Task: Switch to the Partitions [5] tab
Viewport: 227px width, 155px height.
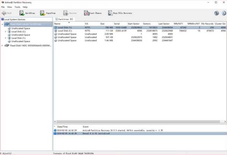Action: (x=64, y=19)
